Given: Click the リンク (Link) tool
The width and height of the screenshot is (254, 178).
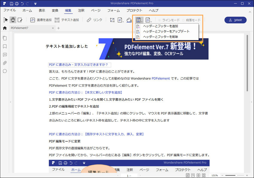Looking at the screenshot, I should click(x=94, y=20).
